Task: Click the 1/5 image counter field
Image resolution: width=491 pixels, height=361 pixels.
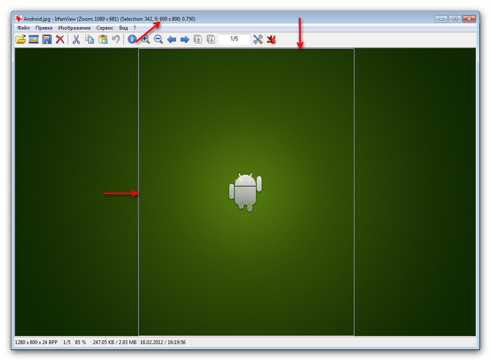Action: [234, 39]
